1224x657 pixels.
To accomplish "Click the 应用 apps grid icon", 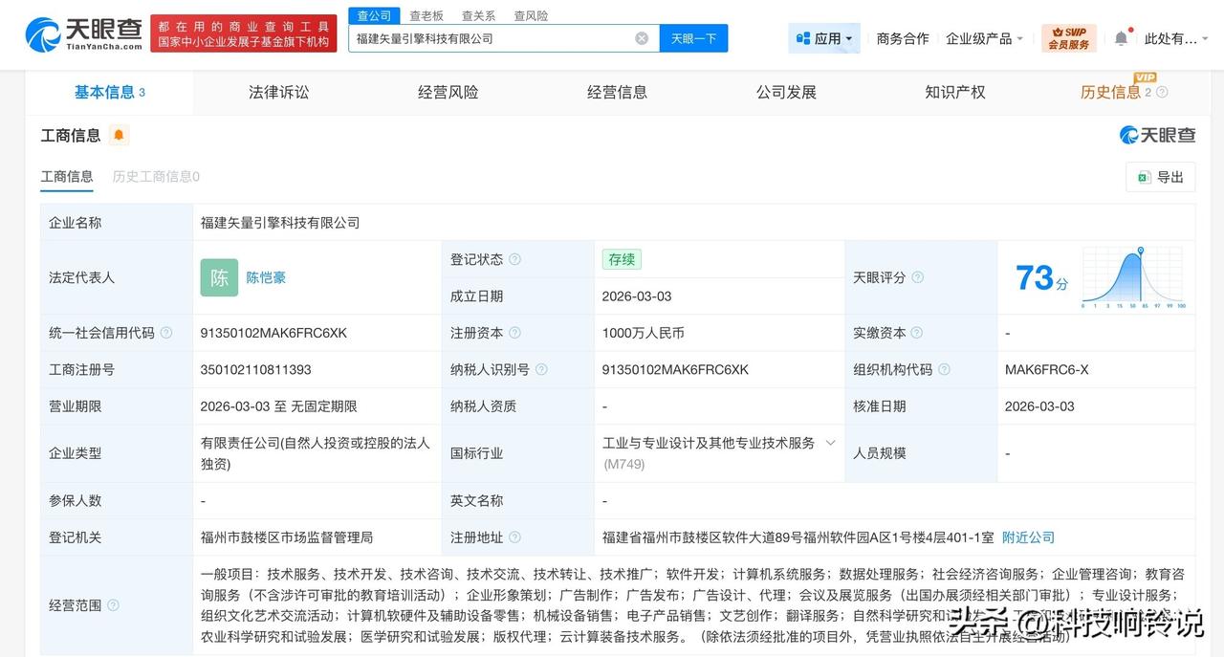I will [x=800, y=37].
